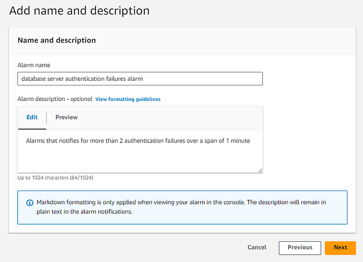The image size is (363, 262).
Task: Go back with the Previous button
Action: [300, 248]
